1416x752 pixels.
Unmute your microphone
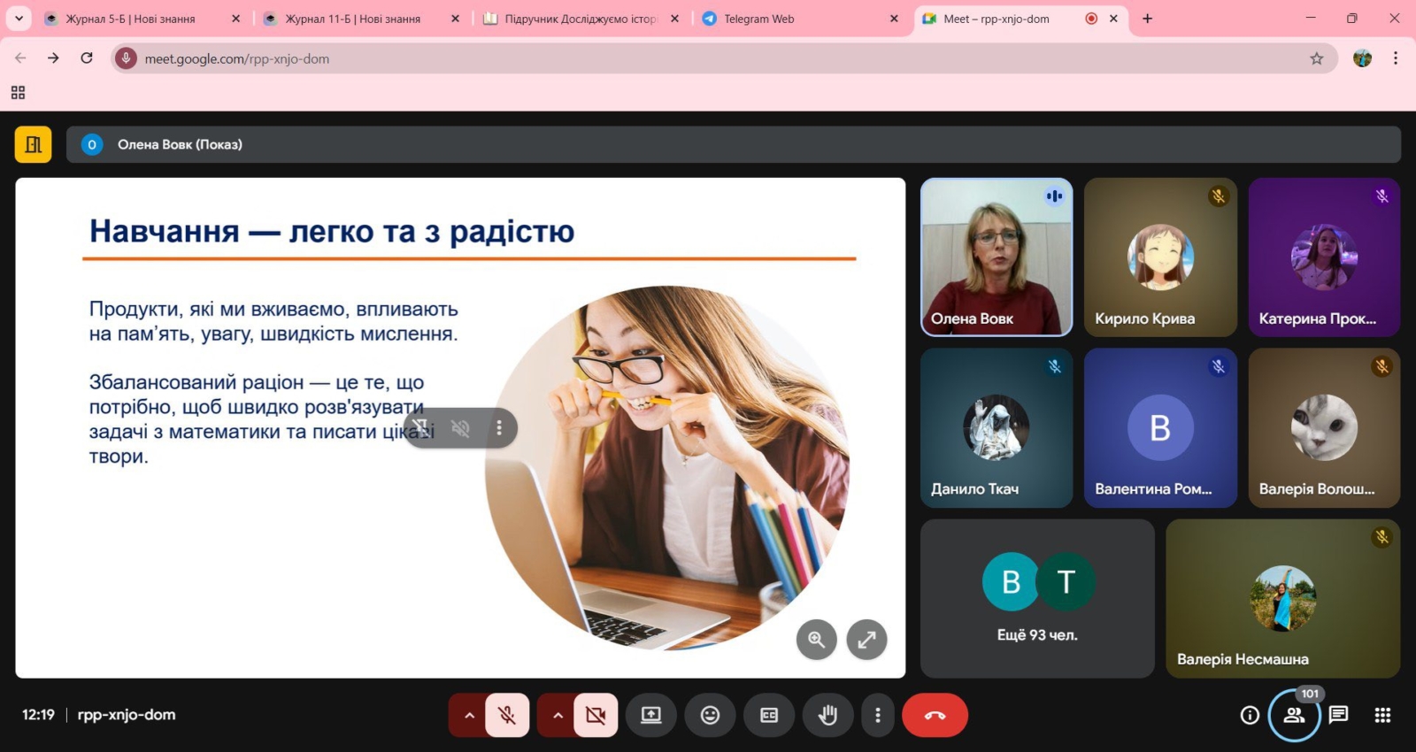(507, 715)
